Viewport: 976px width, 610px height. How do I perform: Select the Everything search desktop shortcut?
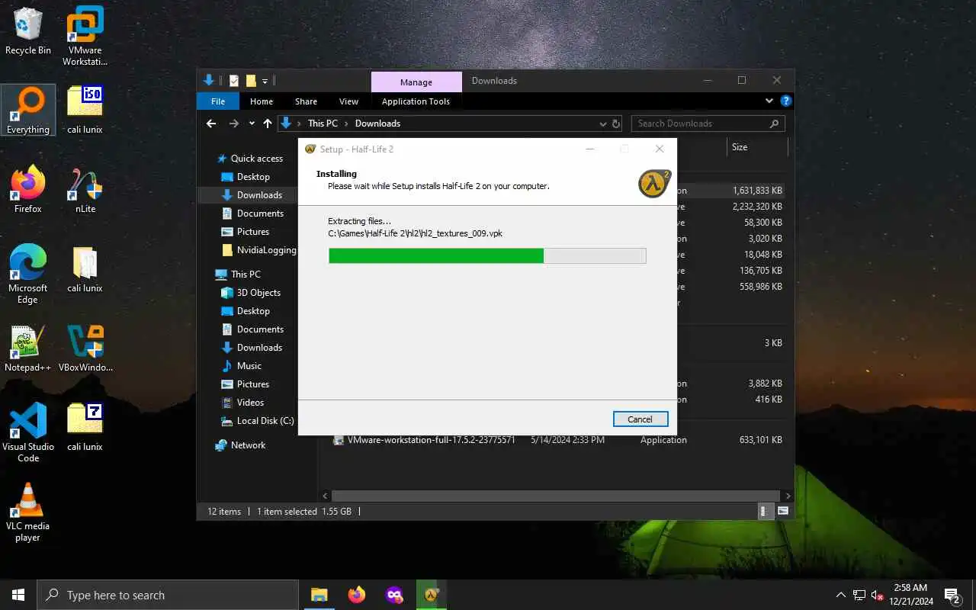28,111
